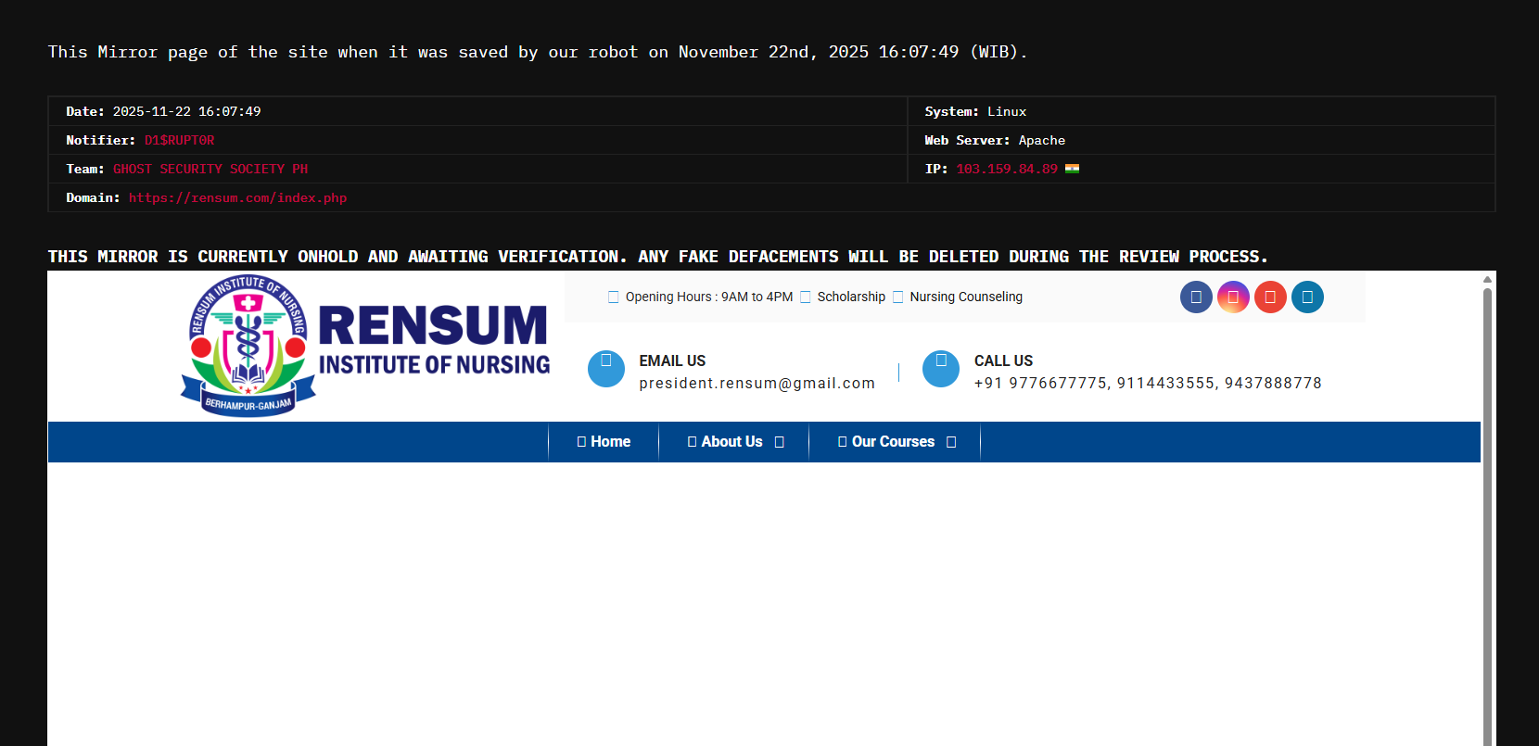Open the Scholarship link
Image resolution: width=1539 pixels, height=746 pixels.
tap(850, 297)
